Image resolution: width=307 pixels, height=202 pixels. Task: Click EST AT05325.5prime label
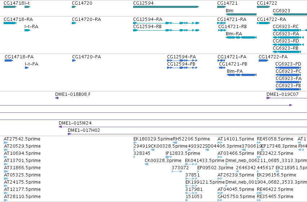point(22,175)
